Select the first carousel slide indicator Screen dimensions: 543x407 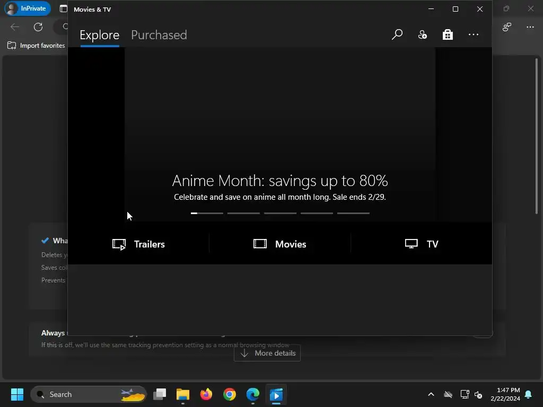tap(207, 213)
